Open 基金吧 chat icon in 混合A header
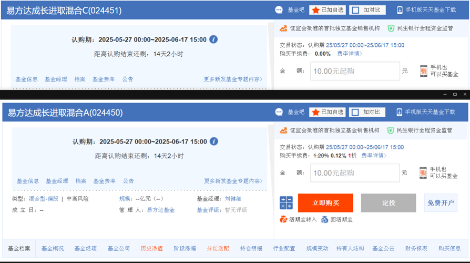The width and height of the screenshot is (470, 263). [279, 112]
